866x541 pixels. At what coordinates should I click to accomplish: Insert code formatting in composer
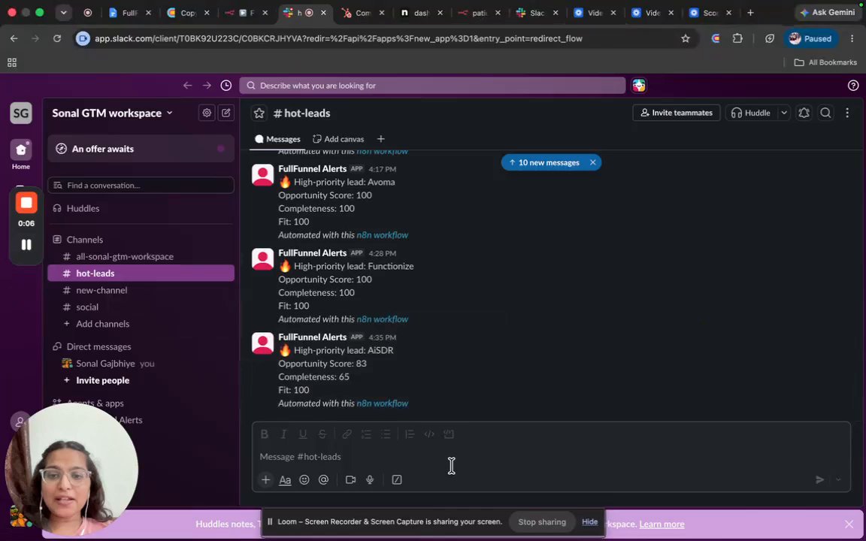click(x=429, y=434)
